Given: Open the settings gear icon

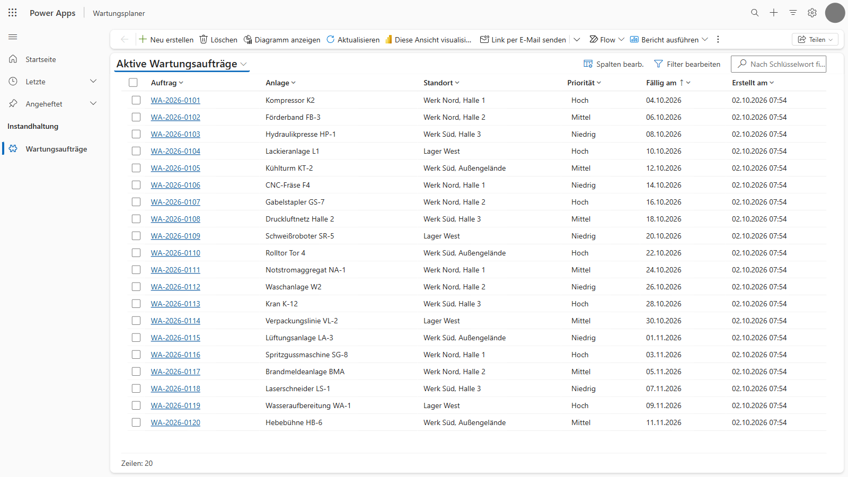Looking at the screenshot, I should point(812,13).
